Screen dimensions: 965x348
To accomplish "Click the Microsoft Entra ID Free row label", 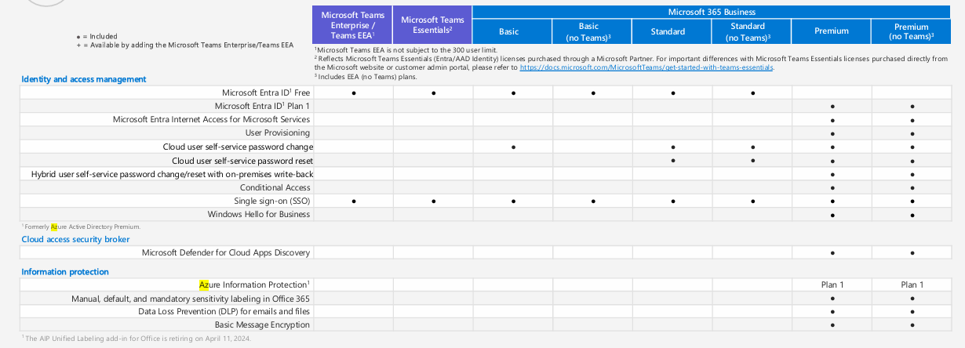I will click(266, 92).
